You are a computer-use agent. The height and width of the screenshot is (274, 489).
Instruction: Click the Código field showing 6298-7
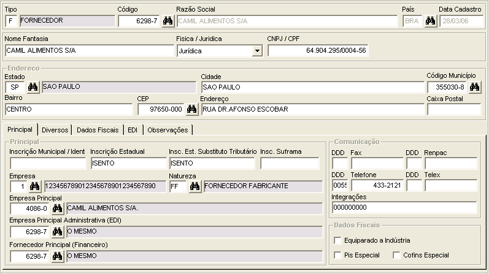pos(139,21)
